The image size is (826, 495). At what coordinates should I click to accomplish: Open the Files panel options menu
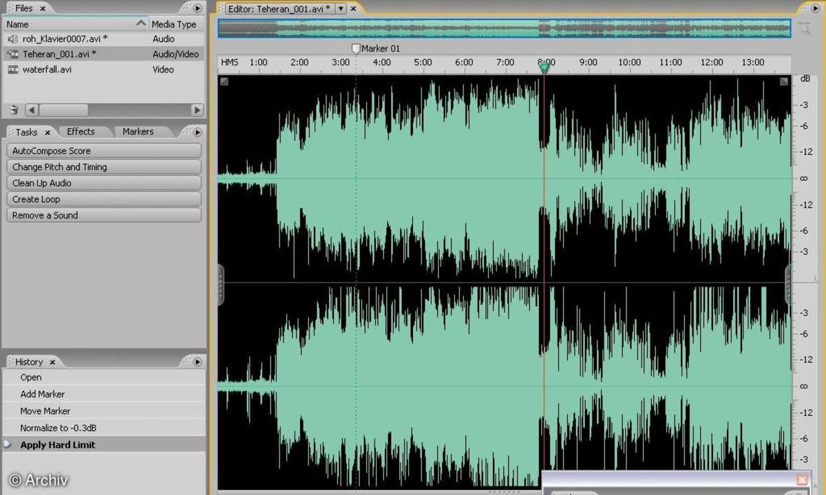(x=198, y=8)
